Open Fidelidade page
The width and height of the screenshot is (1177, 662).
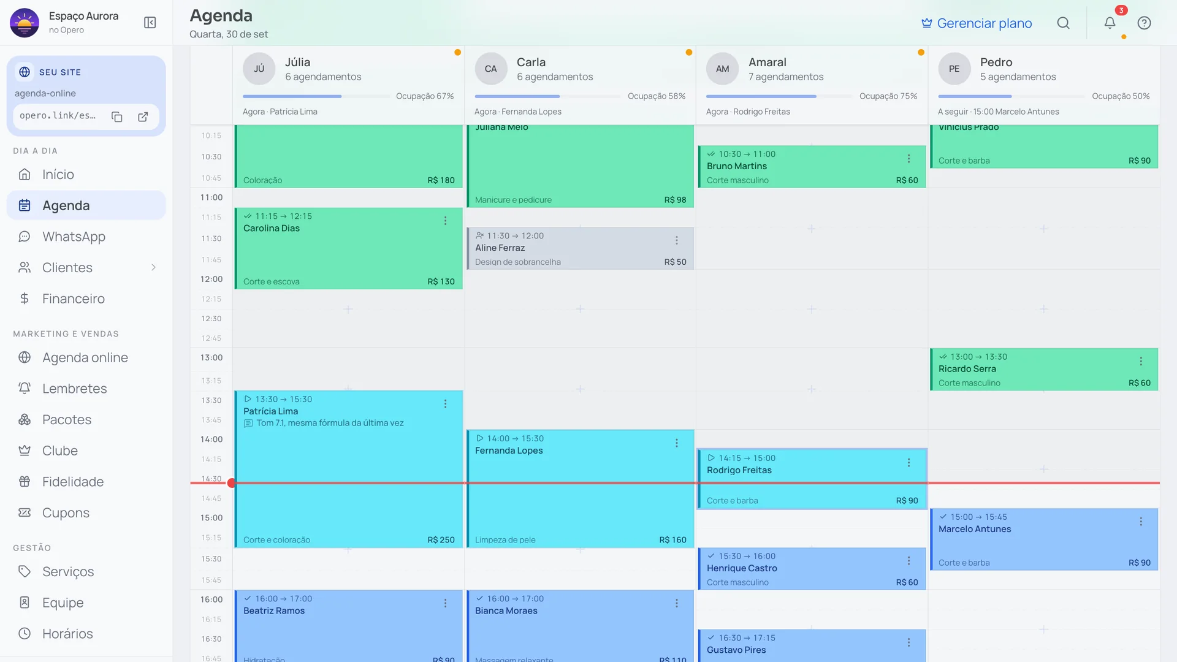click(86, 482)
